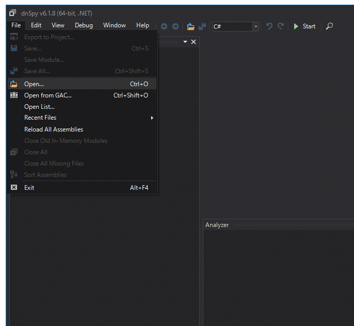Click the Exit X icon in menu
This screenshot has width=354, height=326.
click(x=14, y=187)
